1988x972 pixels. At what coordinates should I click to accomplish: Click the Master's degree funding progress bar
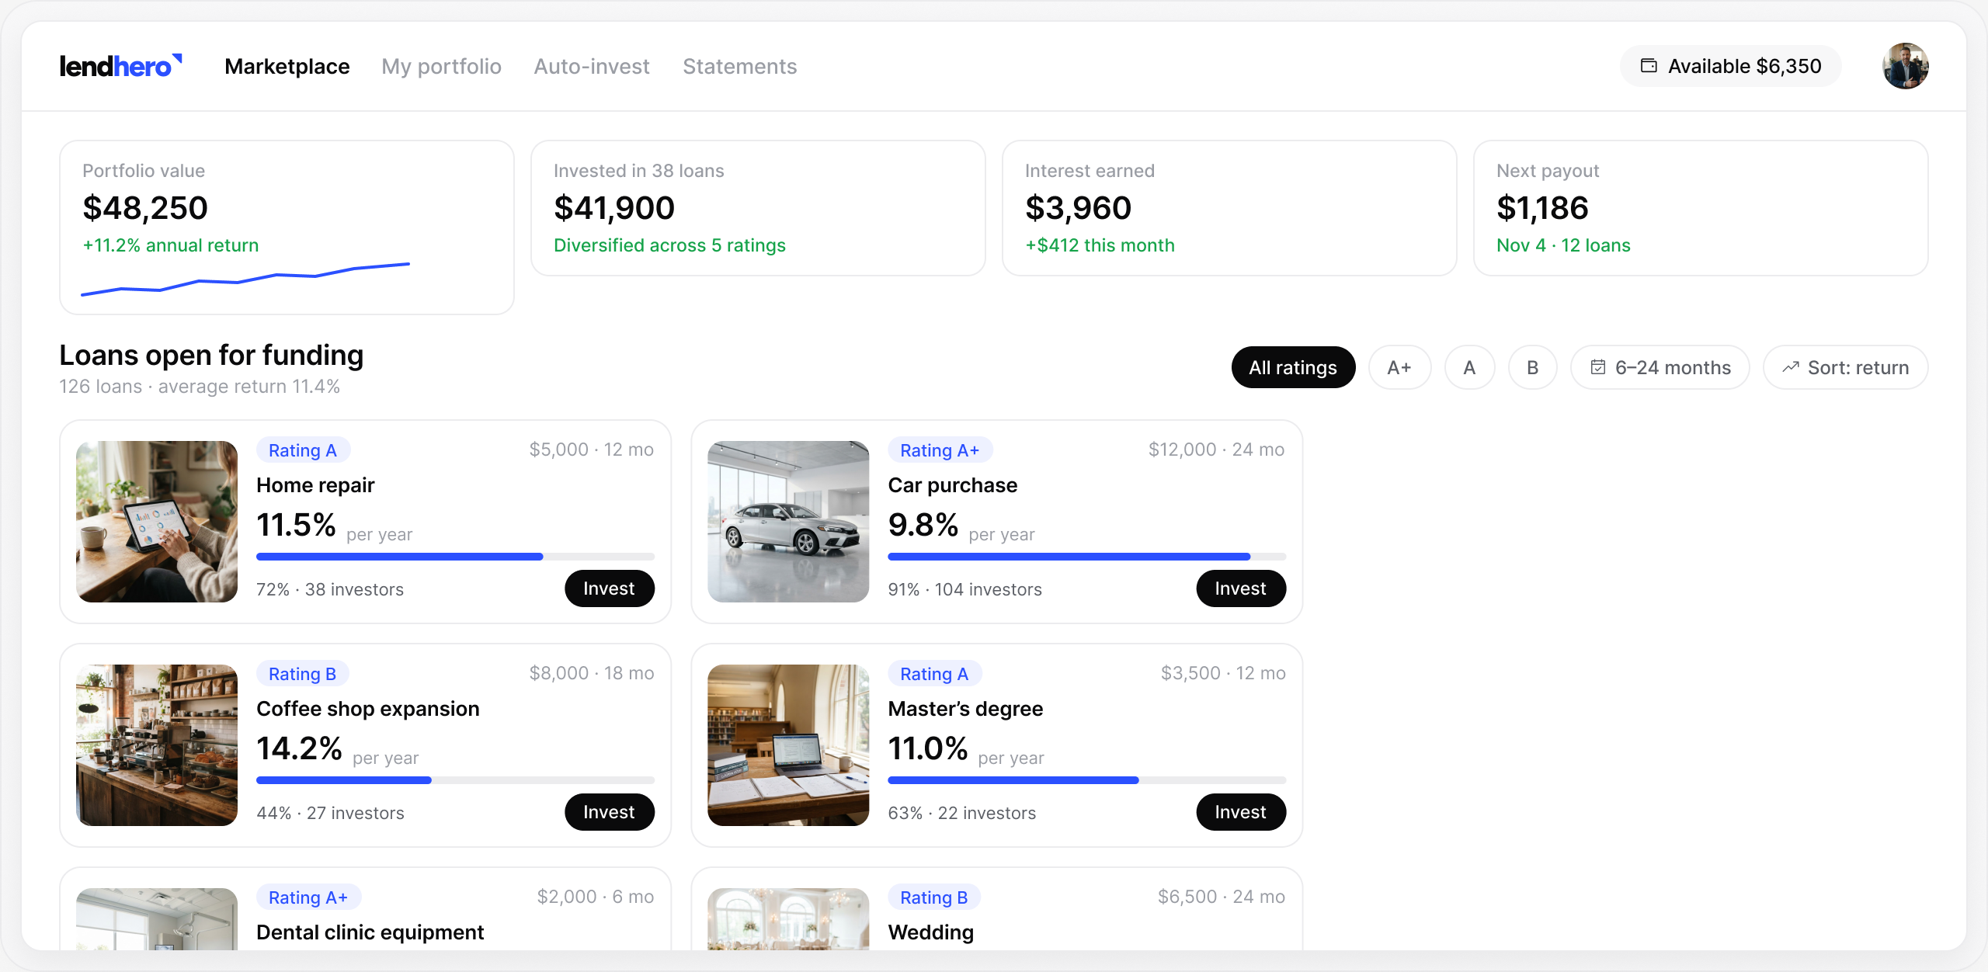pos(1086,780)
